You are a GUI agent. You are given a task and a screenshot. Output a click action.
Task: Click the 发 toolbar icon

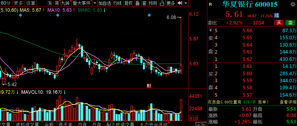[50, 3]
